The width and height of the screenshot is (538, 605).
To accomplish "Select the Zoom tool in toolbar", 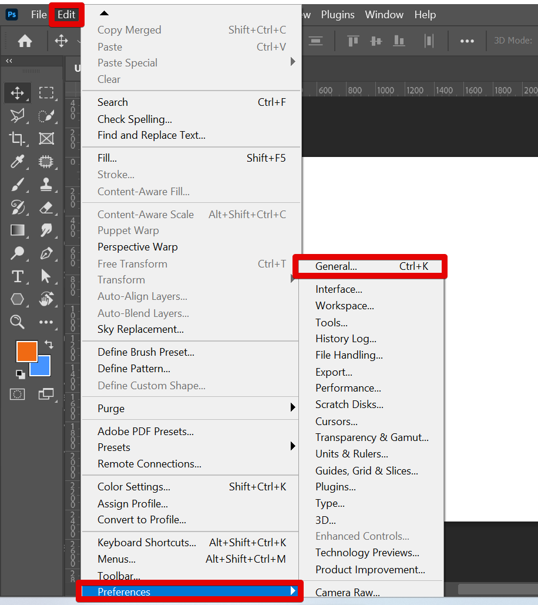I will click(x=18, y=322).
